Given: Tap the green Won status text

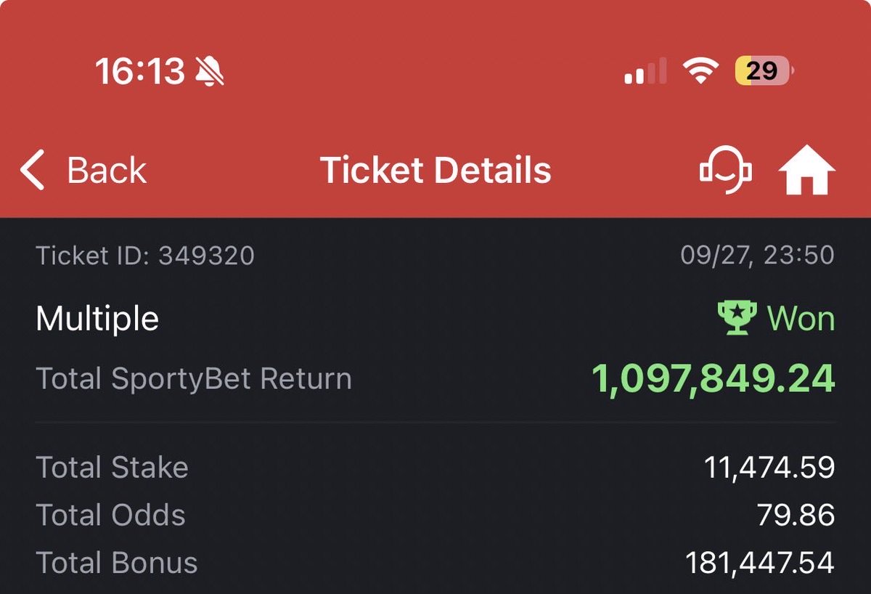Looking at the screenshot, I should [801, 319].
